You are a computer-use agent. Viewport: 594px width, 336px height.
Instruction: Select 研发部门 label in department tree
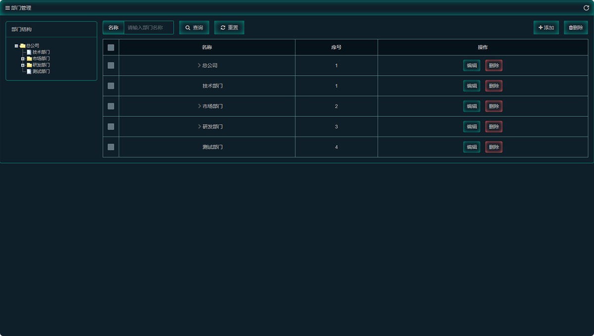click(x=41, y=65)
